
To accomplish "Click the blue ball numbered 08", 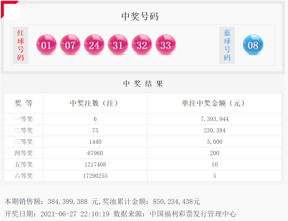I will tap(253, 45).
